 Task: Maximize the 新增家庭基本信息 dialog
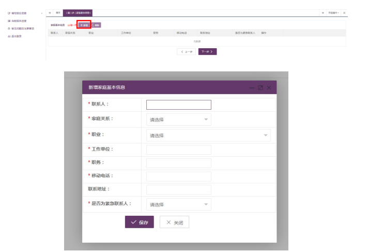260,88
